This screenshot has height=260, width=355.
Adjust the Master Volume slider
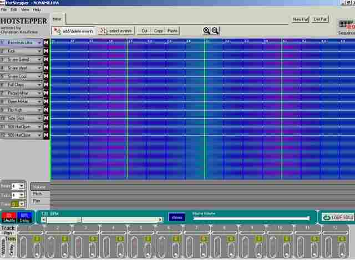pyautogui.click(x=251, y=219)
